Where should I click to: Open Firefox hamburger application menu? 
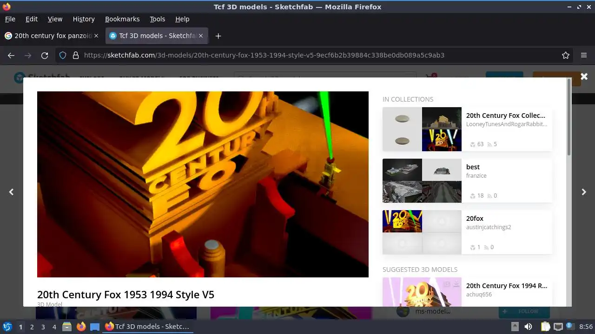(584, 55)
